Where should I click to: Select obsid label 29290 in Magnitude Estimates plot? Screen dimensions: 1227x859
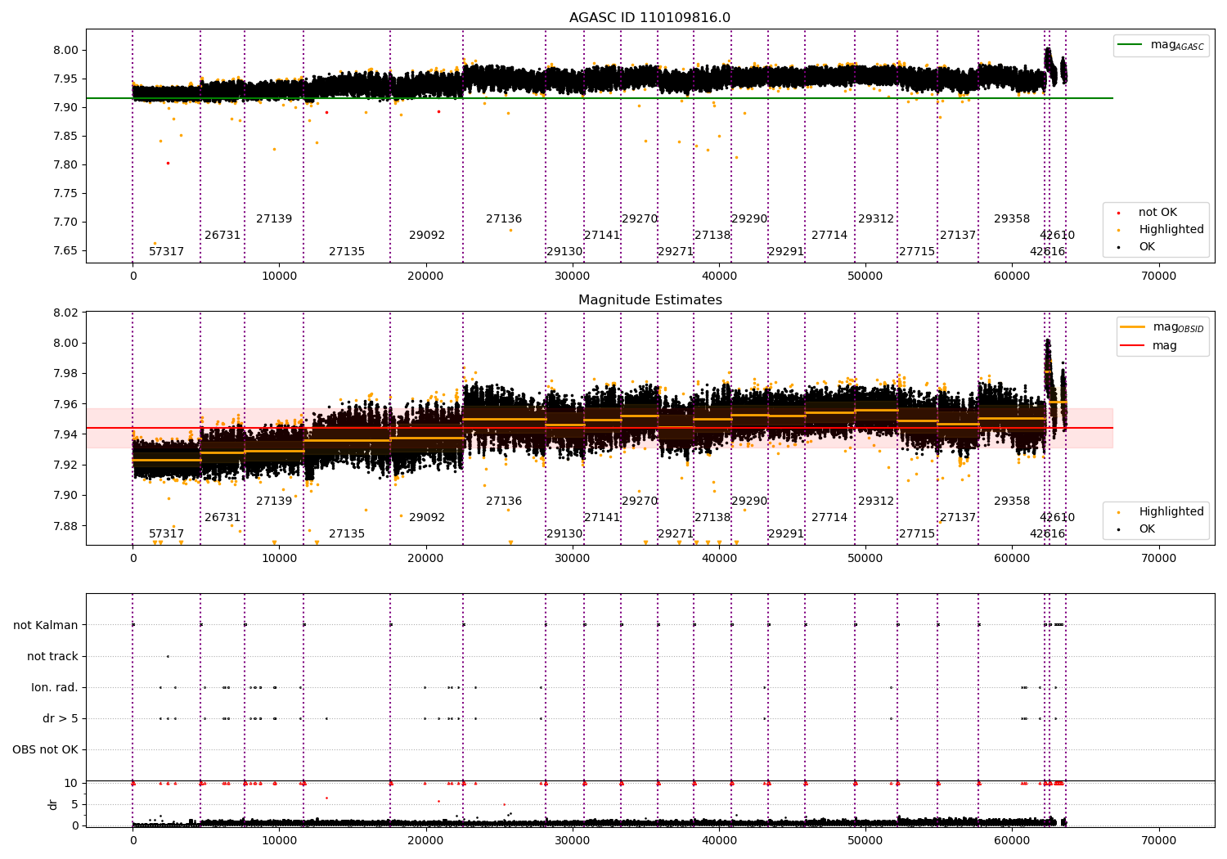pos(749,501)
